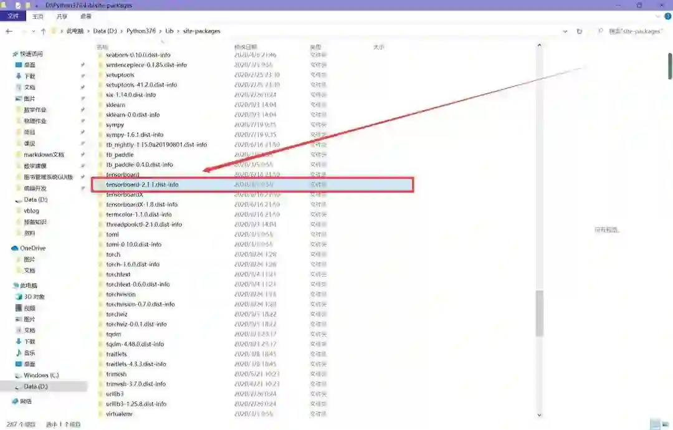Open Help via the blue question mark
673x430 pixels.
(x=668, y=16)
